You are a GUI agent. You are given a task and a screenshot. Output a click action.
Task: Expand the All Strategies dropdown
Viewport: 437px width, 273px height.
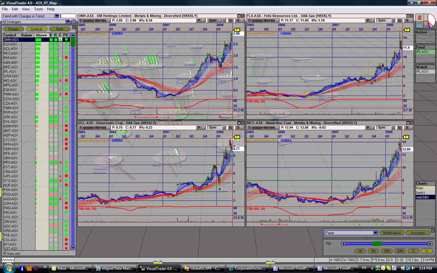click(68, 22)
